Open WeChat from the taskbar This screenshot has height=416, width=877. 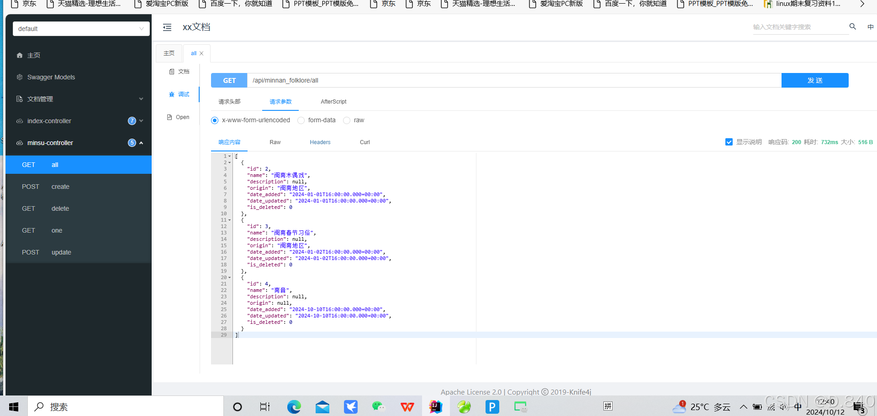click(x=379, y=406)
